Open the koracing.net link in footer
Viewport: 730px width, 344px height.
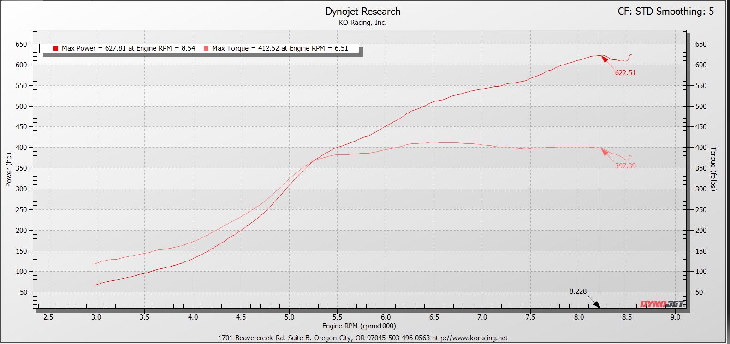point(469,338)
